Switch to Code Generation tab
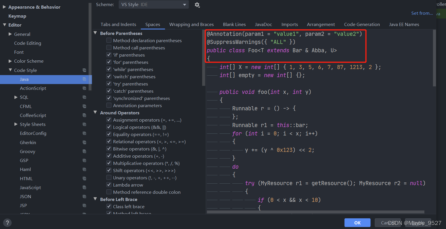This screenshot has width=446, height=229. click(362, 25)
